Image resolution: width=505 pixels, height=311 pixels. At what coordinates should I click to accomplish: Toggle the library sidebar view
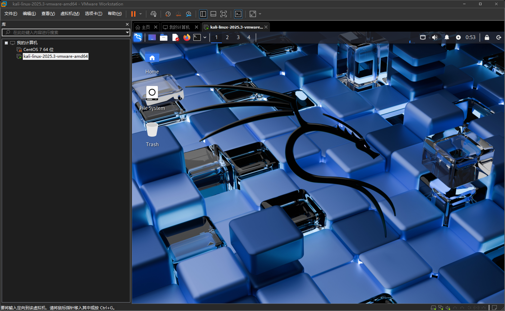point(203,14)
